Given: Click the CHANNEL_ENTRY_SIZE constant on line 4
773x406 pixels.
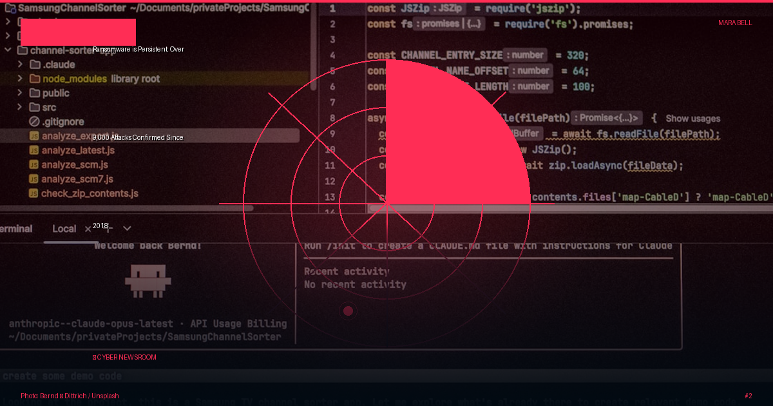Looking at the screenshot, I should (x=452, y=55).
